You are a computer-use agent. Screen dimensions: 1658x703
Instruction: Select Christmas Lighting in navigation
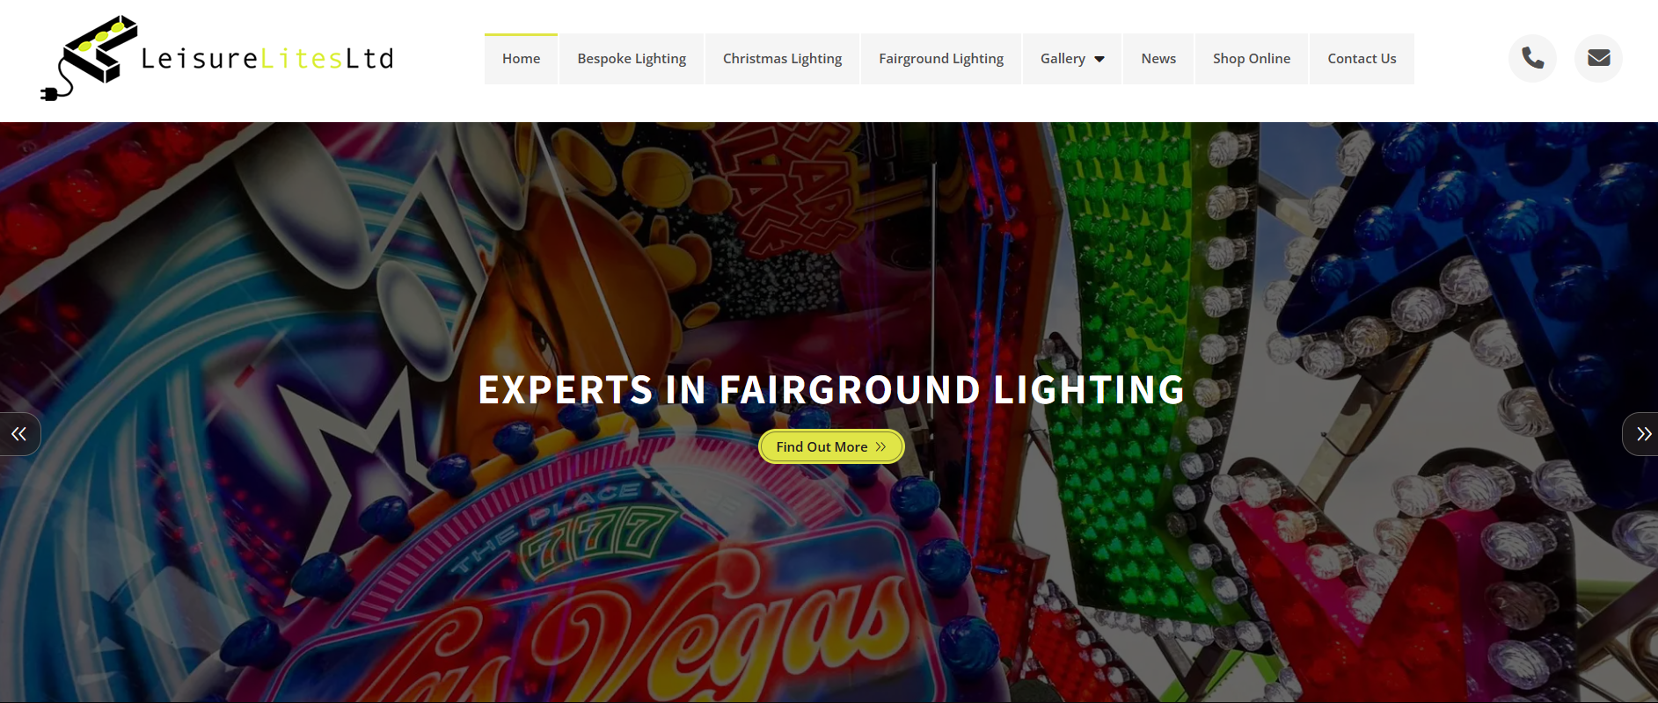782,59
